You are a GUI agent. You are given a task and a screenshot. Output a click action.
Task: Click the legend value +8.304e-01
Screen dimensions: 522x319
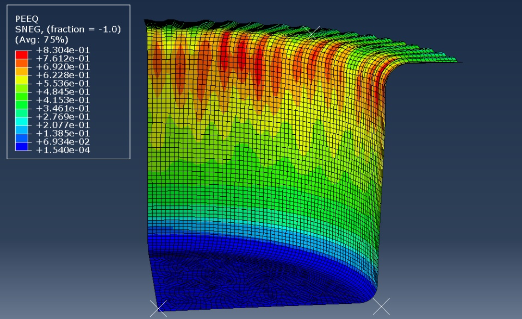click(63, 50)
